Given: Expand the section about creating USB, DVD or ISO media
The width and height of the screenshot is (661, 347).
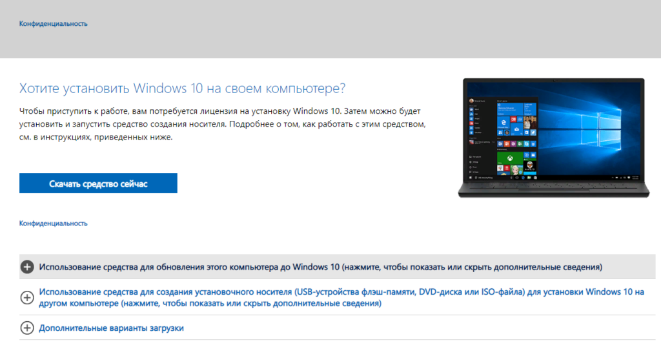Looking at the screenshot, I should [341, 297].
